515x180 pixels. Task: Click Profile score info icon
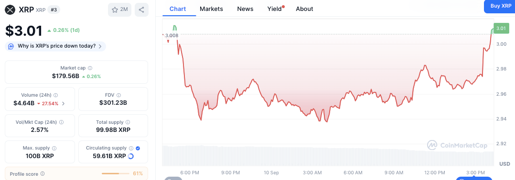point(43,174)
